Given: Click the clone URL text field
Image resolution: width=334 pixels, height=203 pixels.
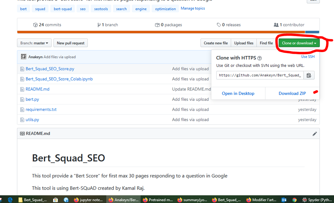Looking at the screenshot, I should (260, 75).
